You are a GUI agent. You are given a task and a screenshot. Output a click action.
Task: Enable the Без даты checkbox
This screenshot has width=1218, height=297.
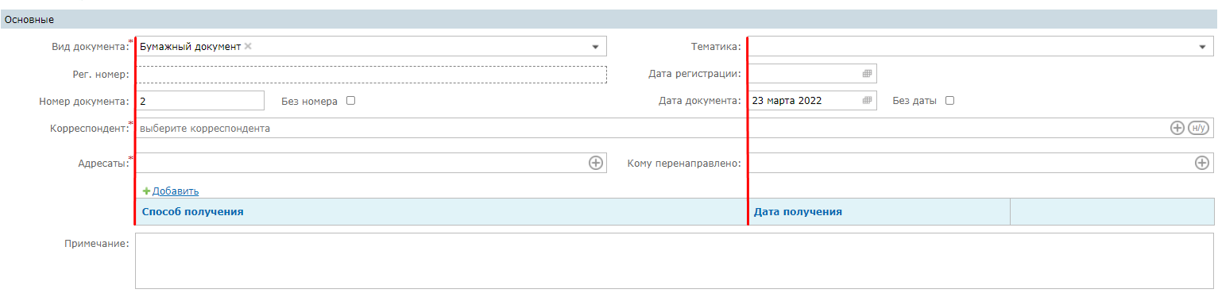coord(949,101)
